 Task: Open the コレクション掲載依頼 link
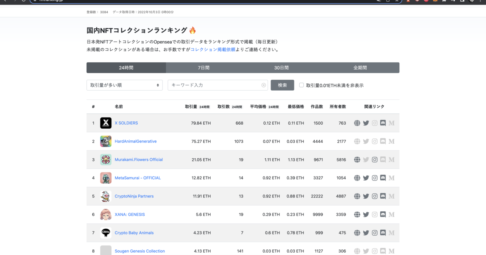tap(213, 49)
